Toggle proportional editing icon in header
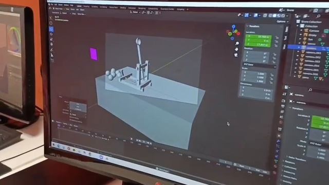Screen dimensions: 329x185 157,13
